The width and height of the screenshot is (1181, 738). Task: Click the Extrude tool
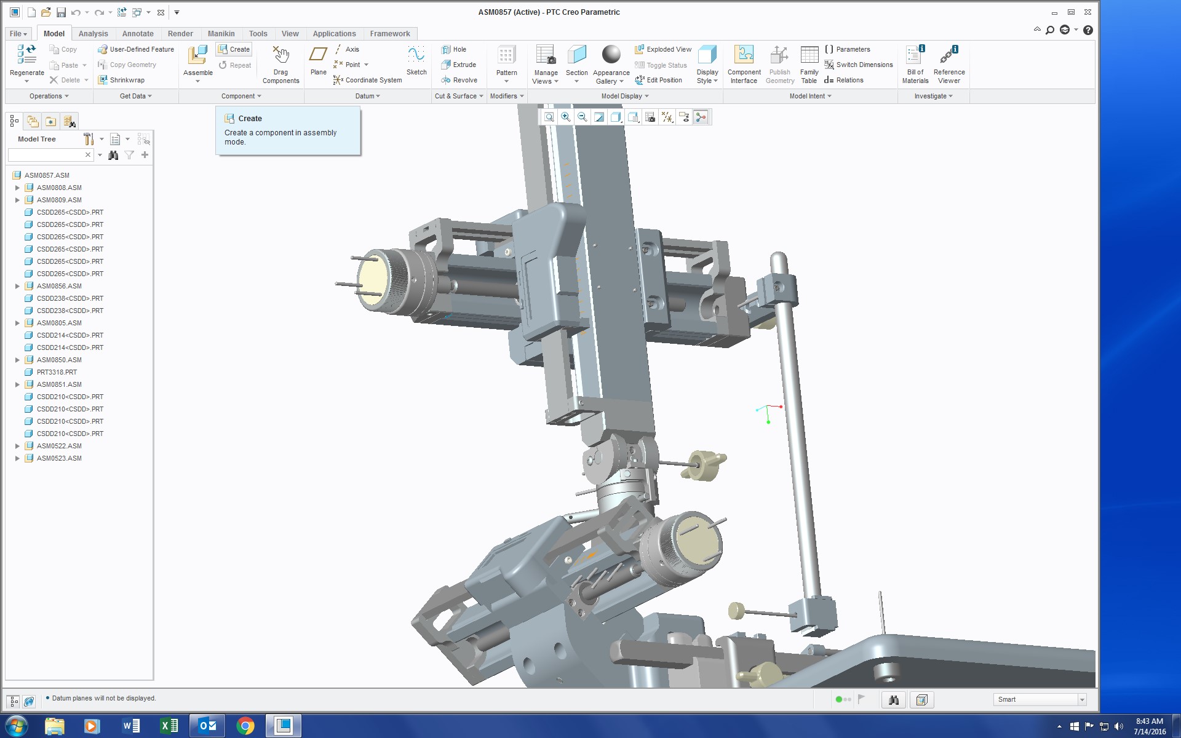459,65
